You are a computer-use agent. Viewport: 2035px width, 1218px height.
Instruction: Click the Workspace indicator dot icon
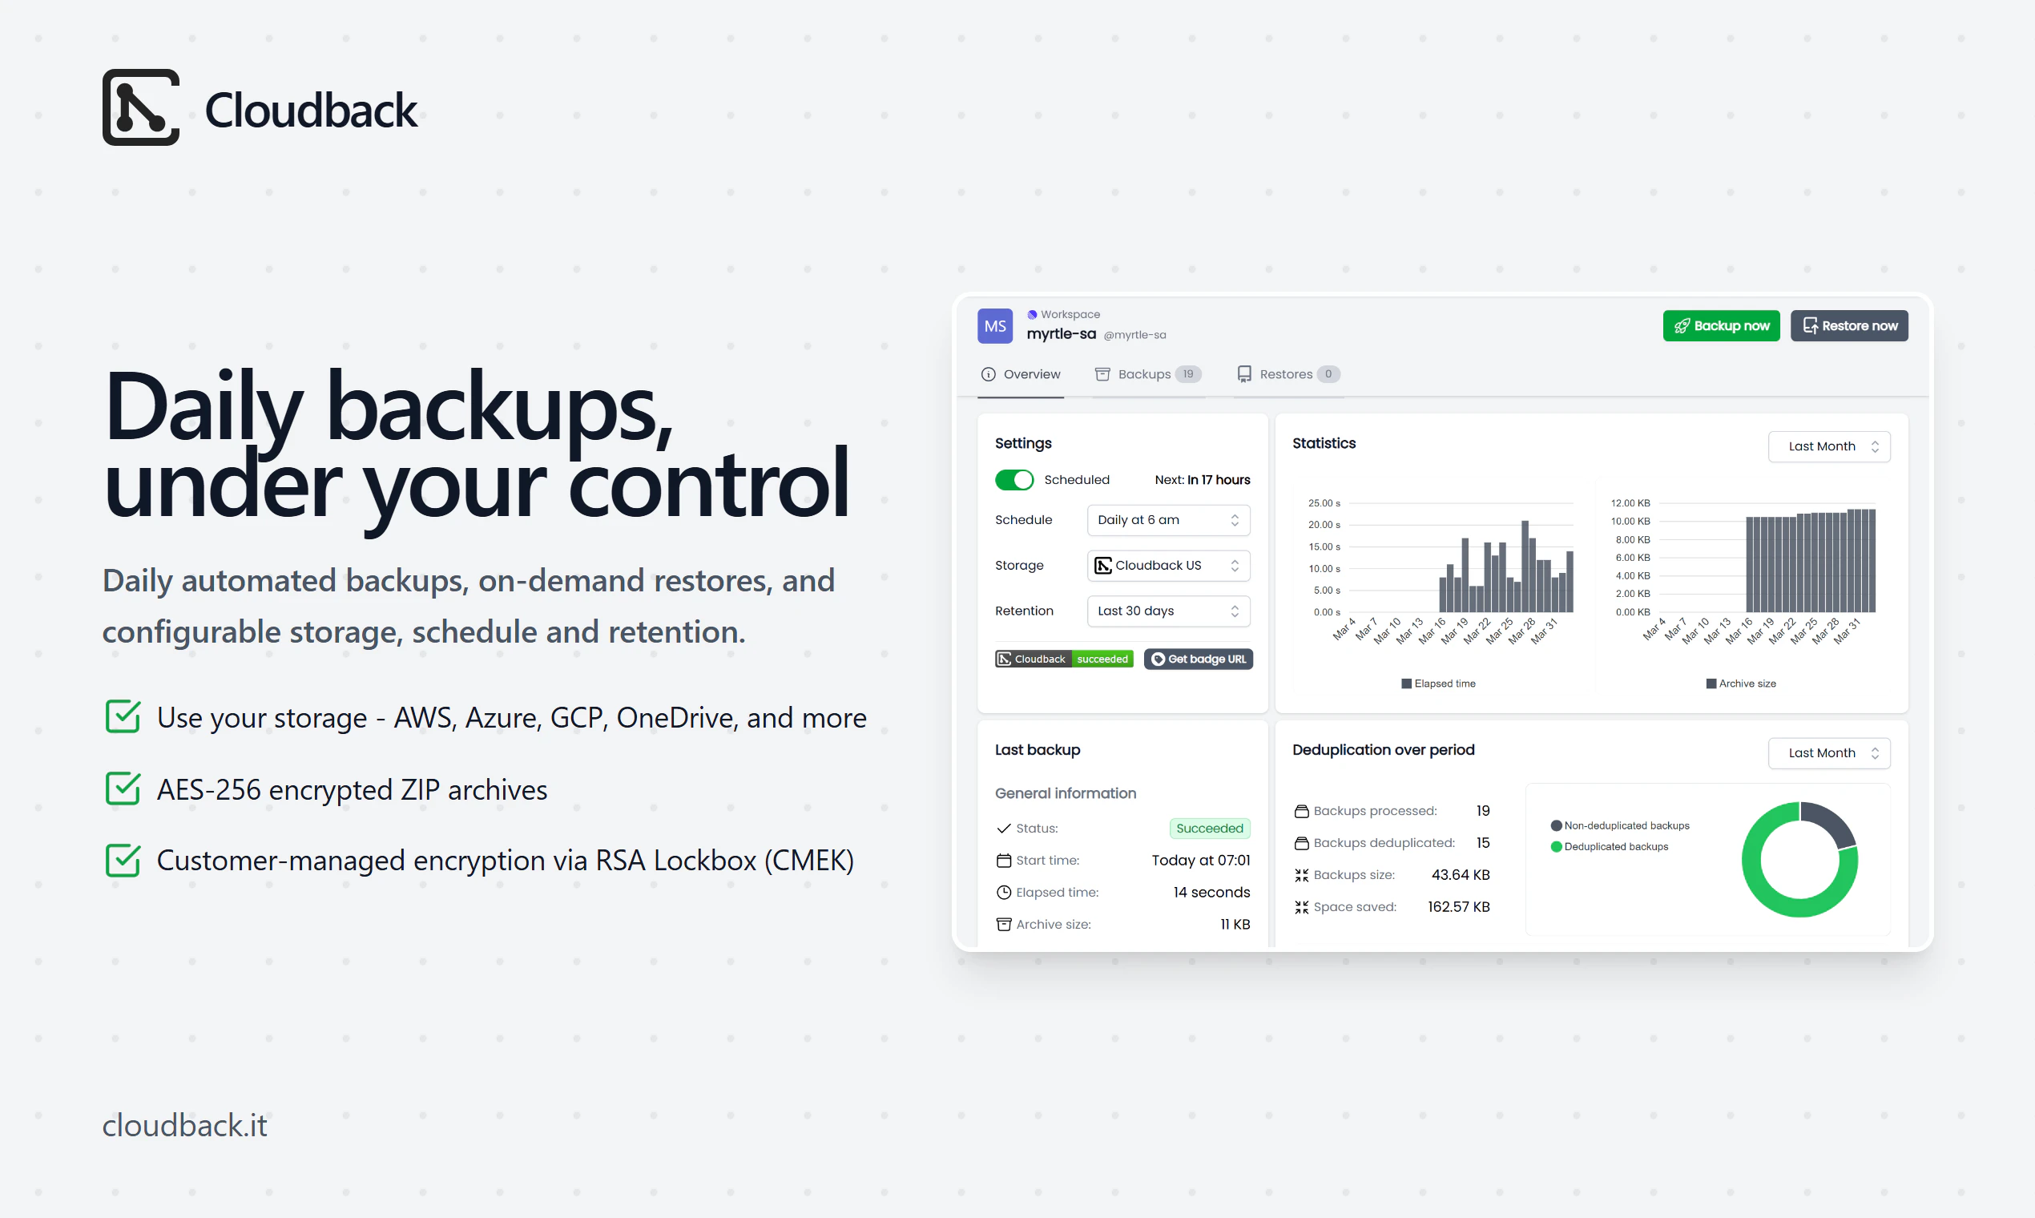(1031, 314)
